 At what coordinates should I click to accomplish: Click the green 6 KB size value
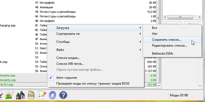153,75
